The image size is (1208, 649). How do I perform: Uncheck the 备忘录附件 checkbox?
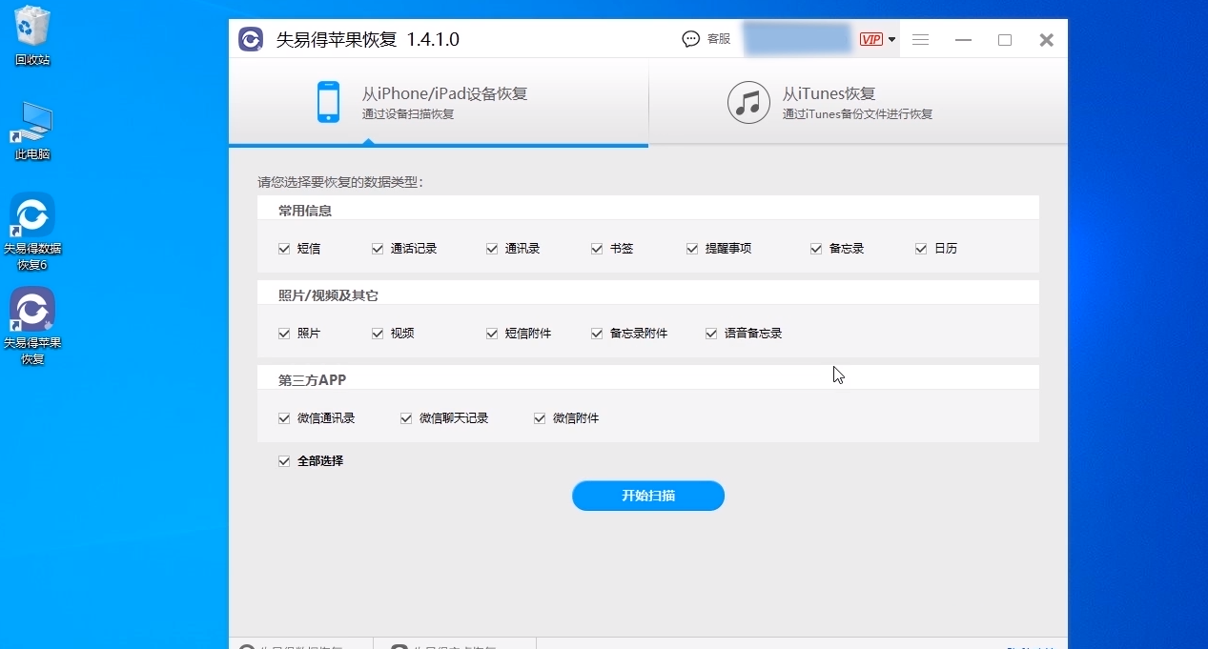[597, 334]
